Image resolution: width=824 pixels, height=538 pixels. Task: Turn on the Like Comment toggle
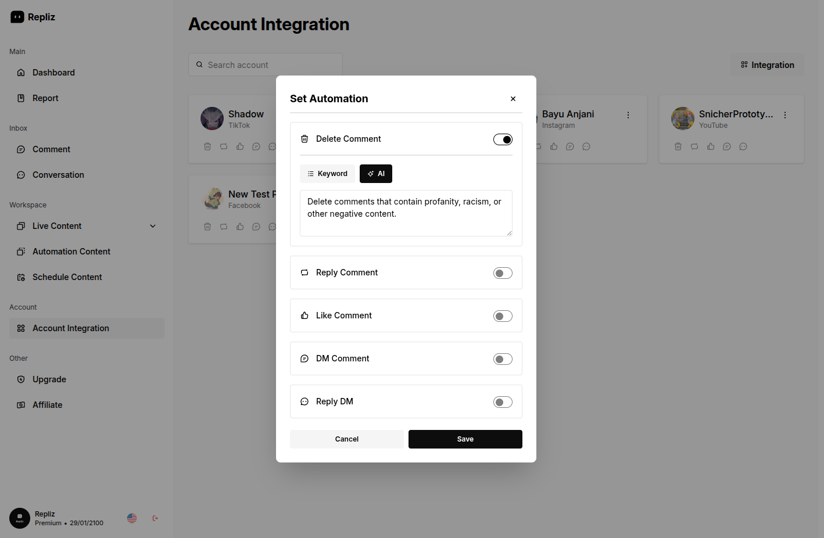tap(503, 316)
